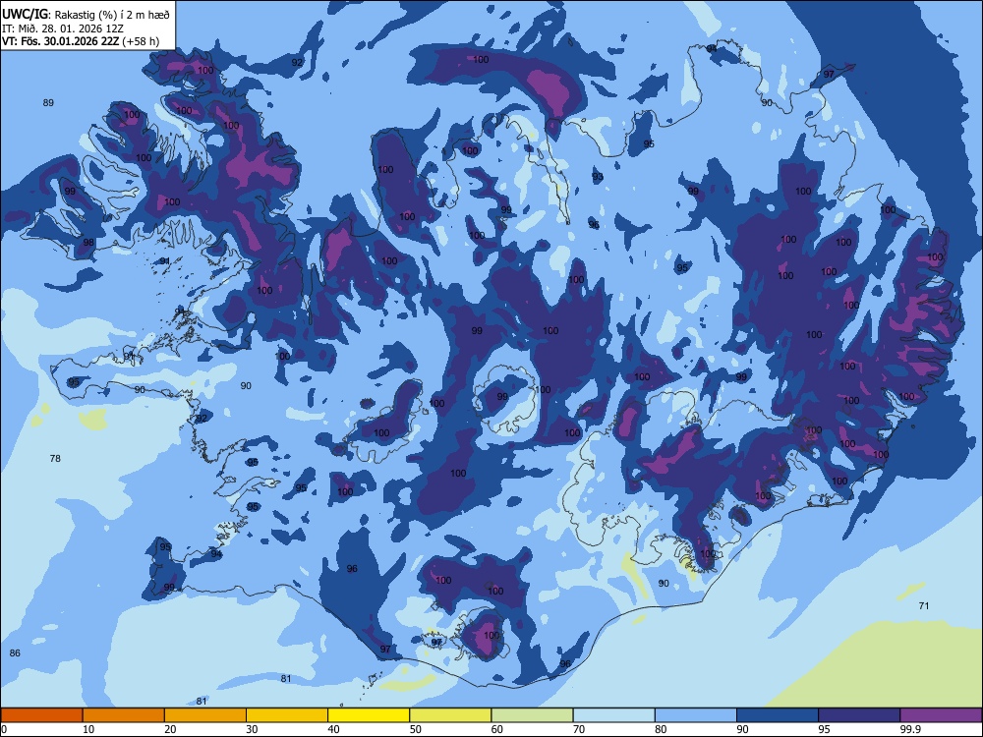Click the 'VT: Fös. 30.01.2026 22Z' valid time
983x737 pixels.
[60, 41]
